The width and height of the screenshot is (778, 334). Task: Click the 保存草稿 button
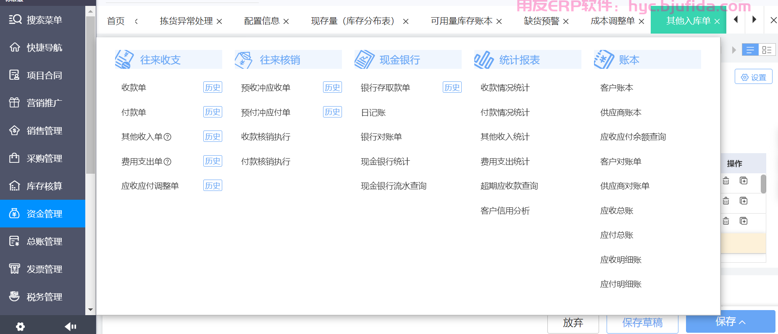click(642, 323)
